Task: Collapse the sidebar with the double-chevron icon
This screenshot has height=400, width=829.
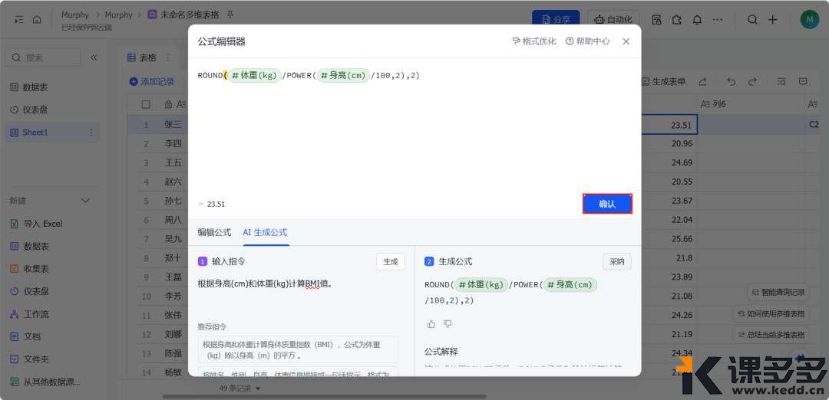Action: [x=94, y=57]
